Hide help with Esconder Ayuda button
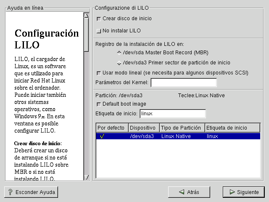 pos(31,192)
